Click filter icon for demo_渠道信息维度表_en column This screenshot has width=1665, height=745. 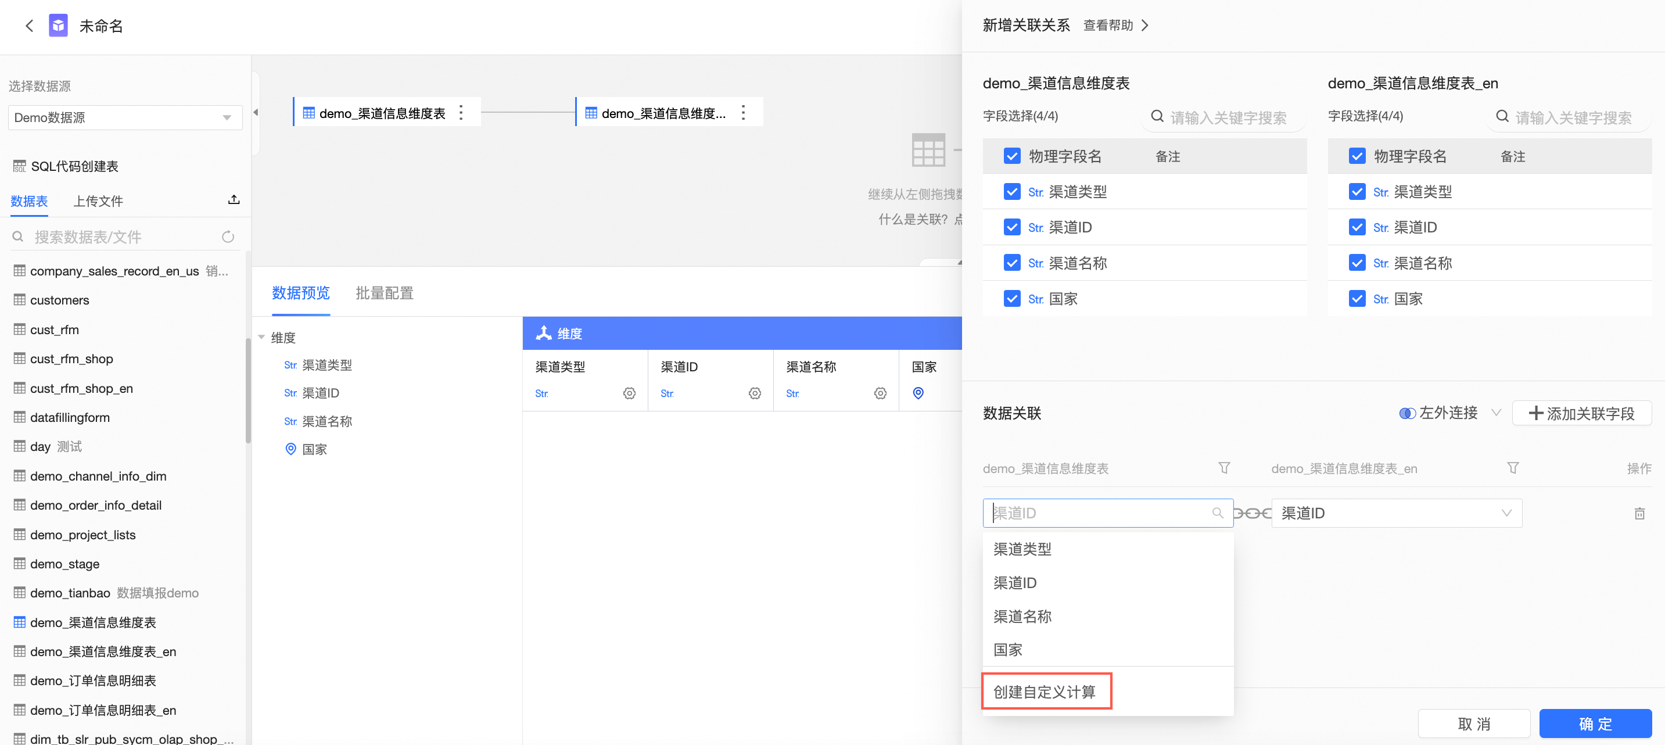pyautogui.click(x=1512, y=468)
